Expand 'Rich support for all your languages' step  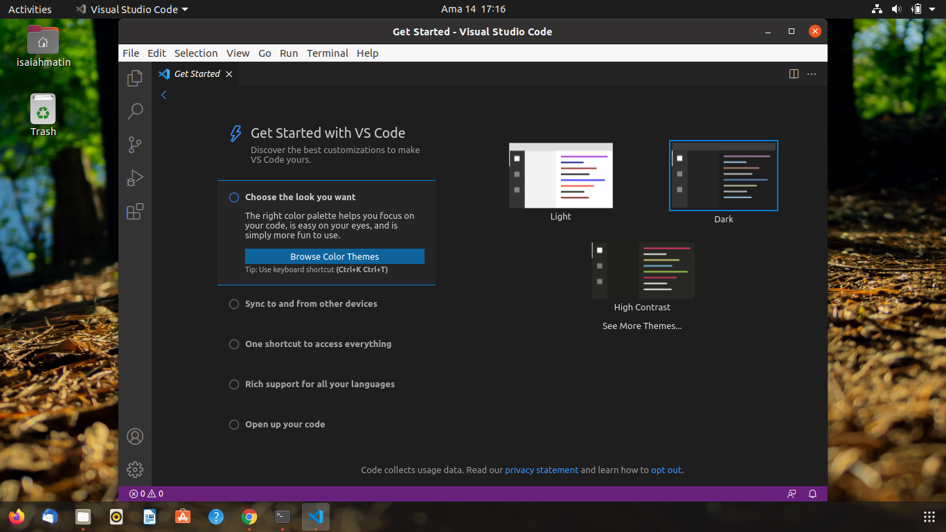[x=320, y=384]
